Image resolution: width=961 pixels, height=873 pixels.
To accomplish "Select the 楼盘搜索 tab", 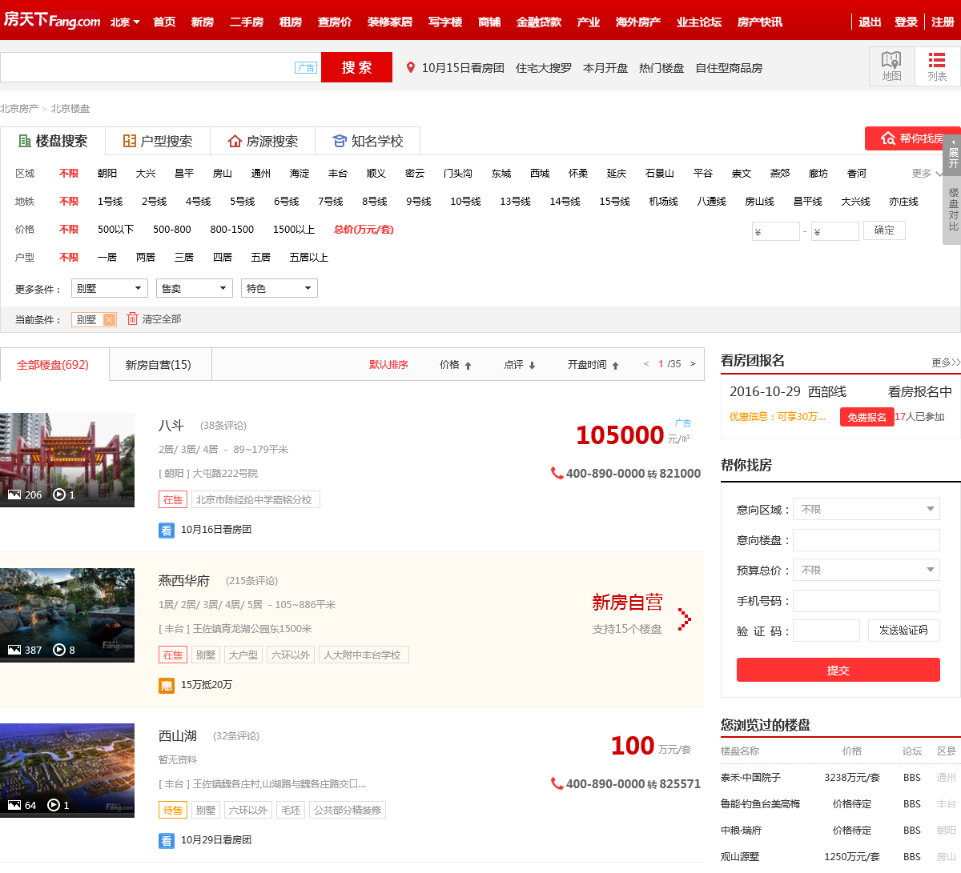I will [53, 141].
